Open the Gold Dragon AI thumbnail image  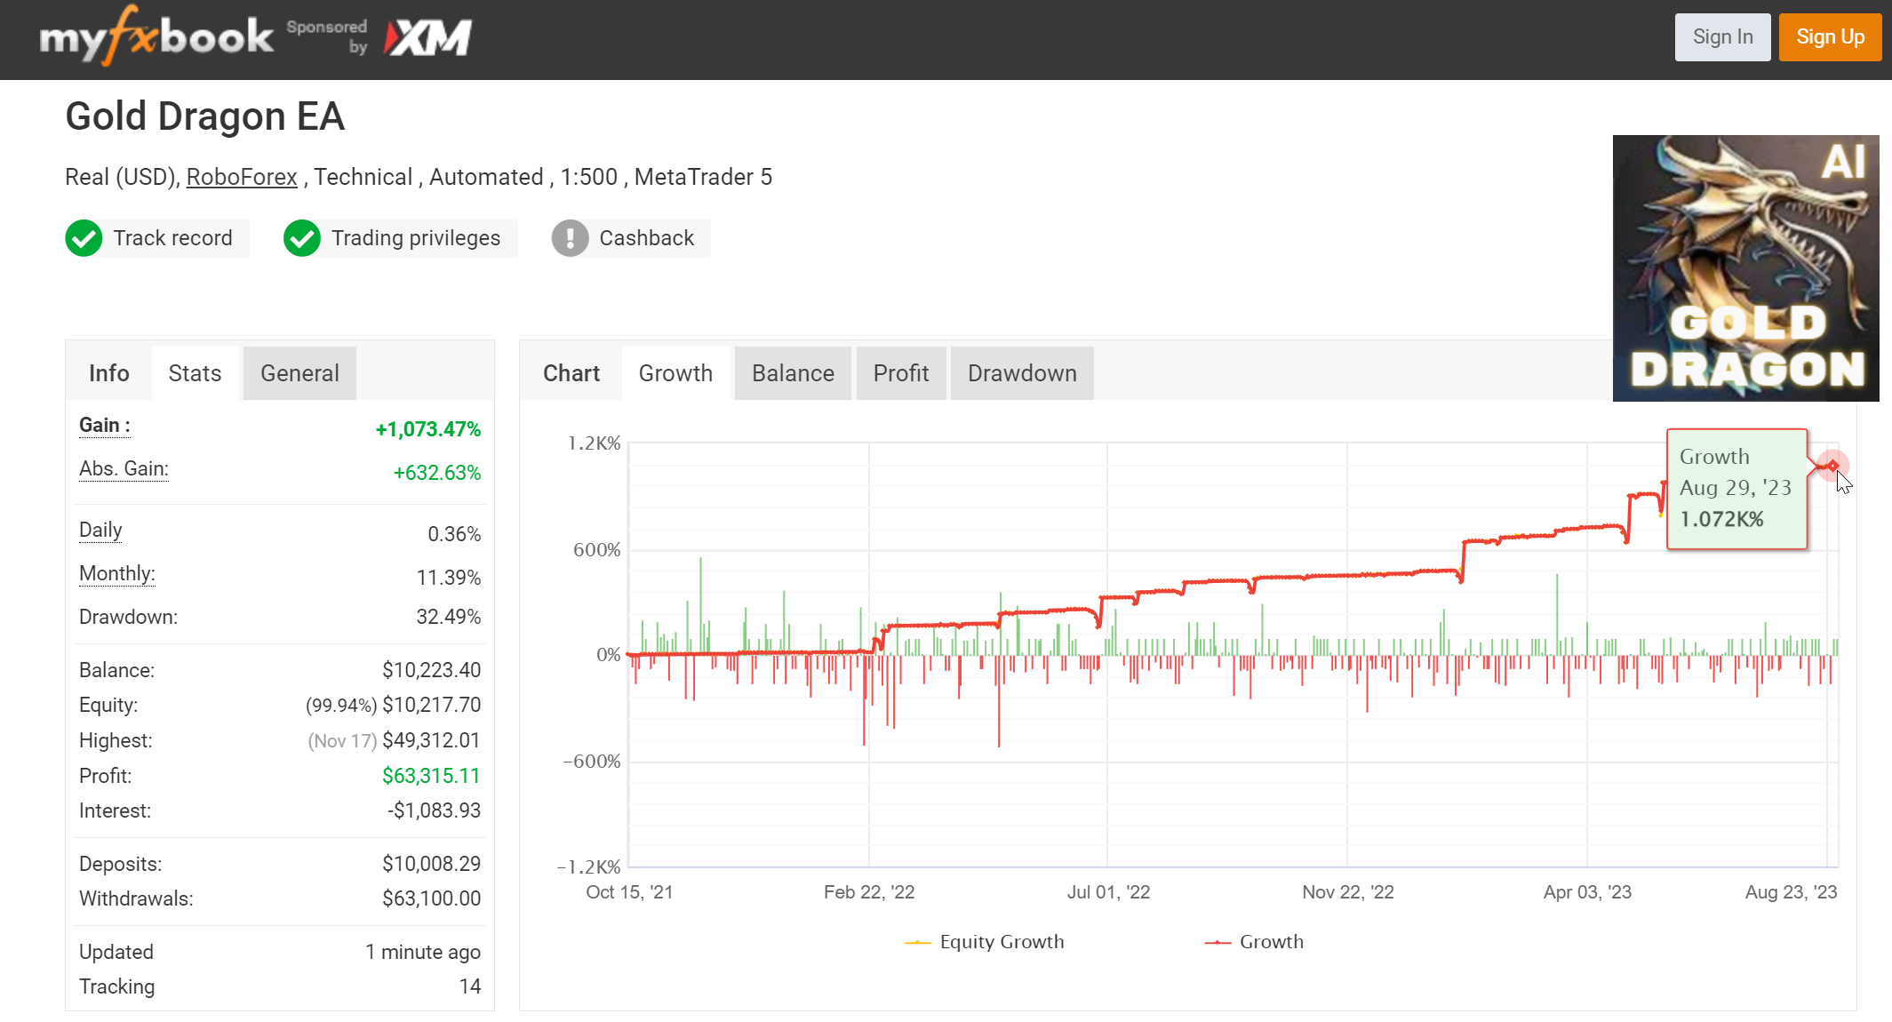tap(1745, 268)
